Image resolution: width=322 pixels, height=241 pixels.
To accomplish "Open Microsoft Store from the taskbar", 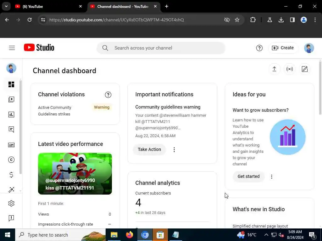I will 160,235.
